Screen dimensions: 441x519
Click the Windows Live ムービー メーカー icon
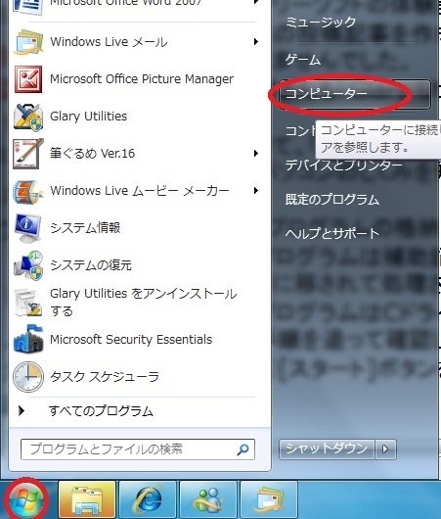point(28,191)
